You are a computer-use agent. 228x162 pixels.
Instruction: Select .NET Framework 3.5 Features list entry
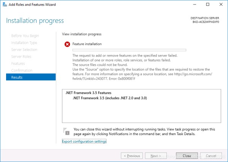88,93
